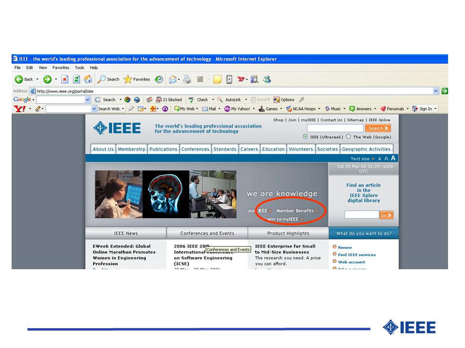
Task: Click the 21 blocked popup blocker icon
Action: click(x=159, y=100)
